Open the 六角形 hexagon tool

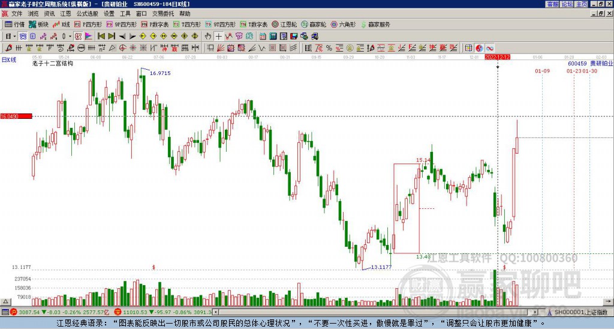pyautogui.click(x=343, y=24)
